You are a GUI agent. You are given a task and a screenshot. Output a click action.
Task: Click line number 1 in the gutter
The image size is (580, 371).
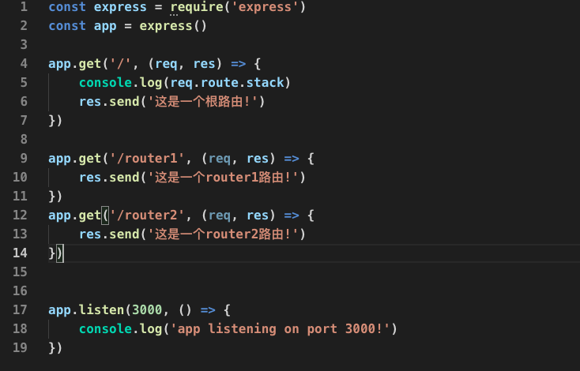pos(24,6)
